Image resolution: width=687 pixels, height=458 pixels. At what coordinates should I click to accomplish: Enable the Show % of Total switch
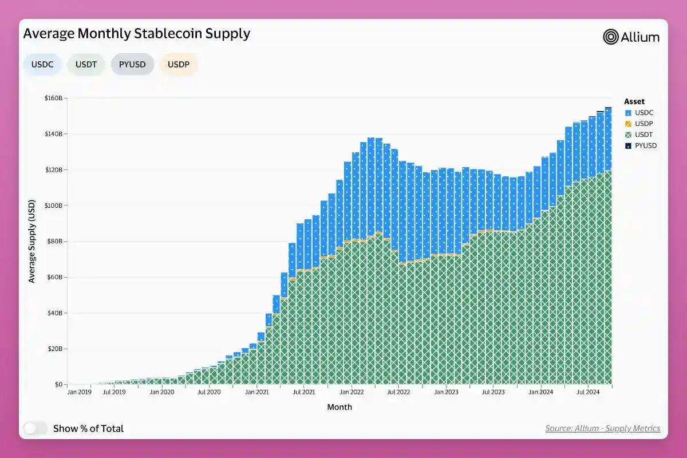point(35,428)
